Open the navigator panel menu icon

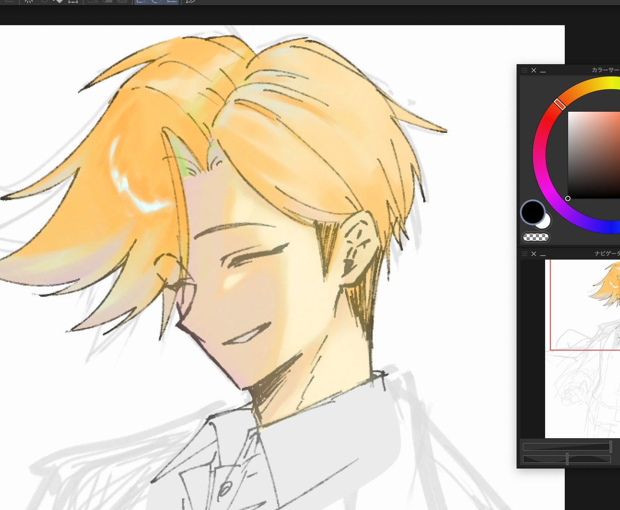(524, 254)
